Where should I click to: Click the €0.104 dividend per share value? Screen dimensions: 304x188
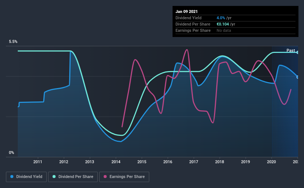(223, 24)
